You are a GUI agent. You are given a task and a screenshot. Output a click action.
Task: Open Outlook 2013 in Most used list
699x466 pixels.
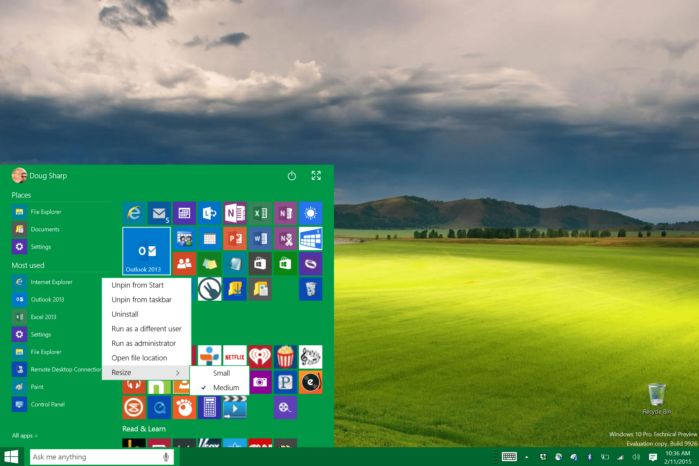pyautogui.click(x=57, y=299)
